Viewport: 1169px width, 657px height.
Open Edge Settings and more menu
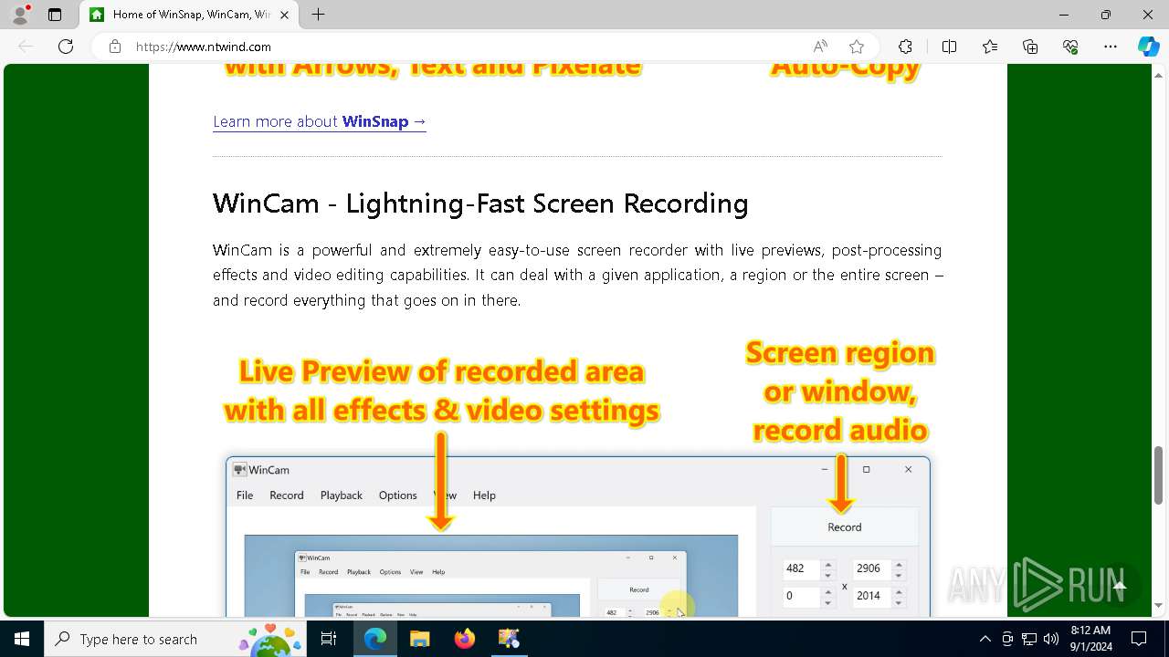1111,47
